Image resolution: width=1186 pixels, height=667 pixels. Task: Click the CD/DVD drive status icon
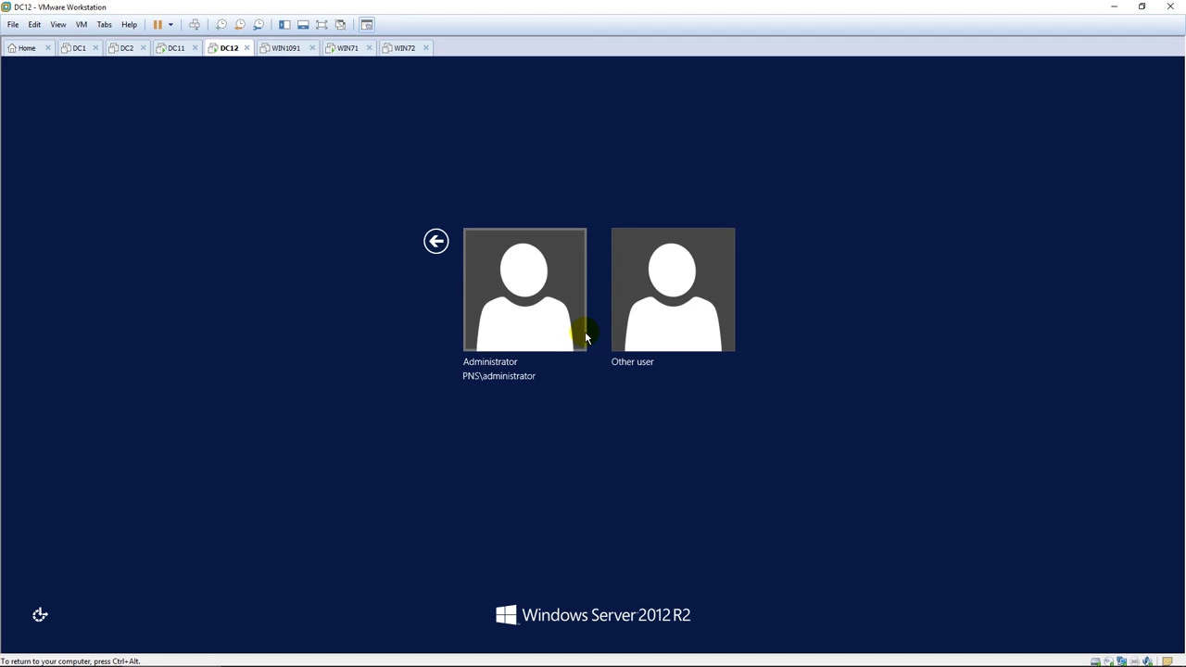1109,661
